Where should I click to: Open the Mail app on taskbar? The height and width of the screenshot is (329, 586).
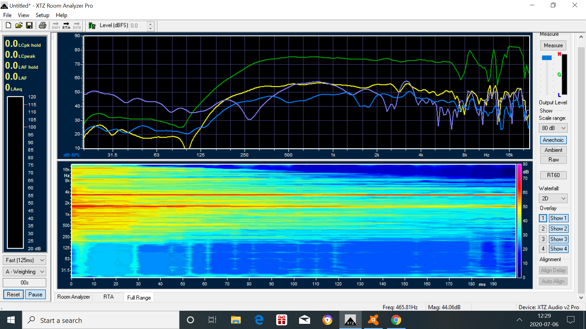tap(305, 320)
